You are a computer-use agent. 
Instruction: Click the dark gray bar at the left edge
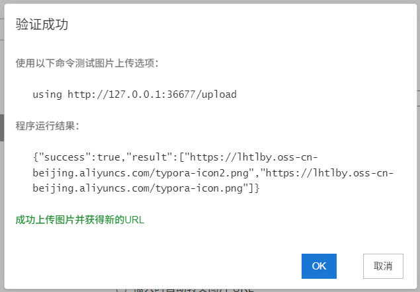(2, 128)
